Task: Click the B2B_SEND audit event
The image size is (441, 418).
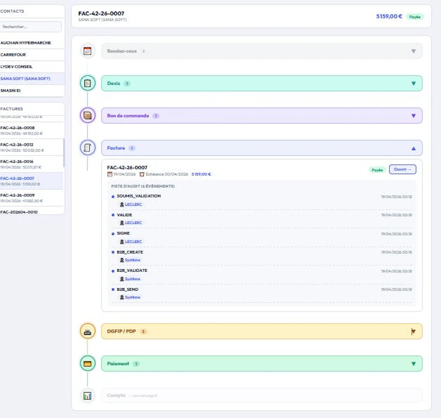Action: tap(127, 290)
